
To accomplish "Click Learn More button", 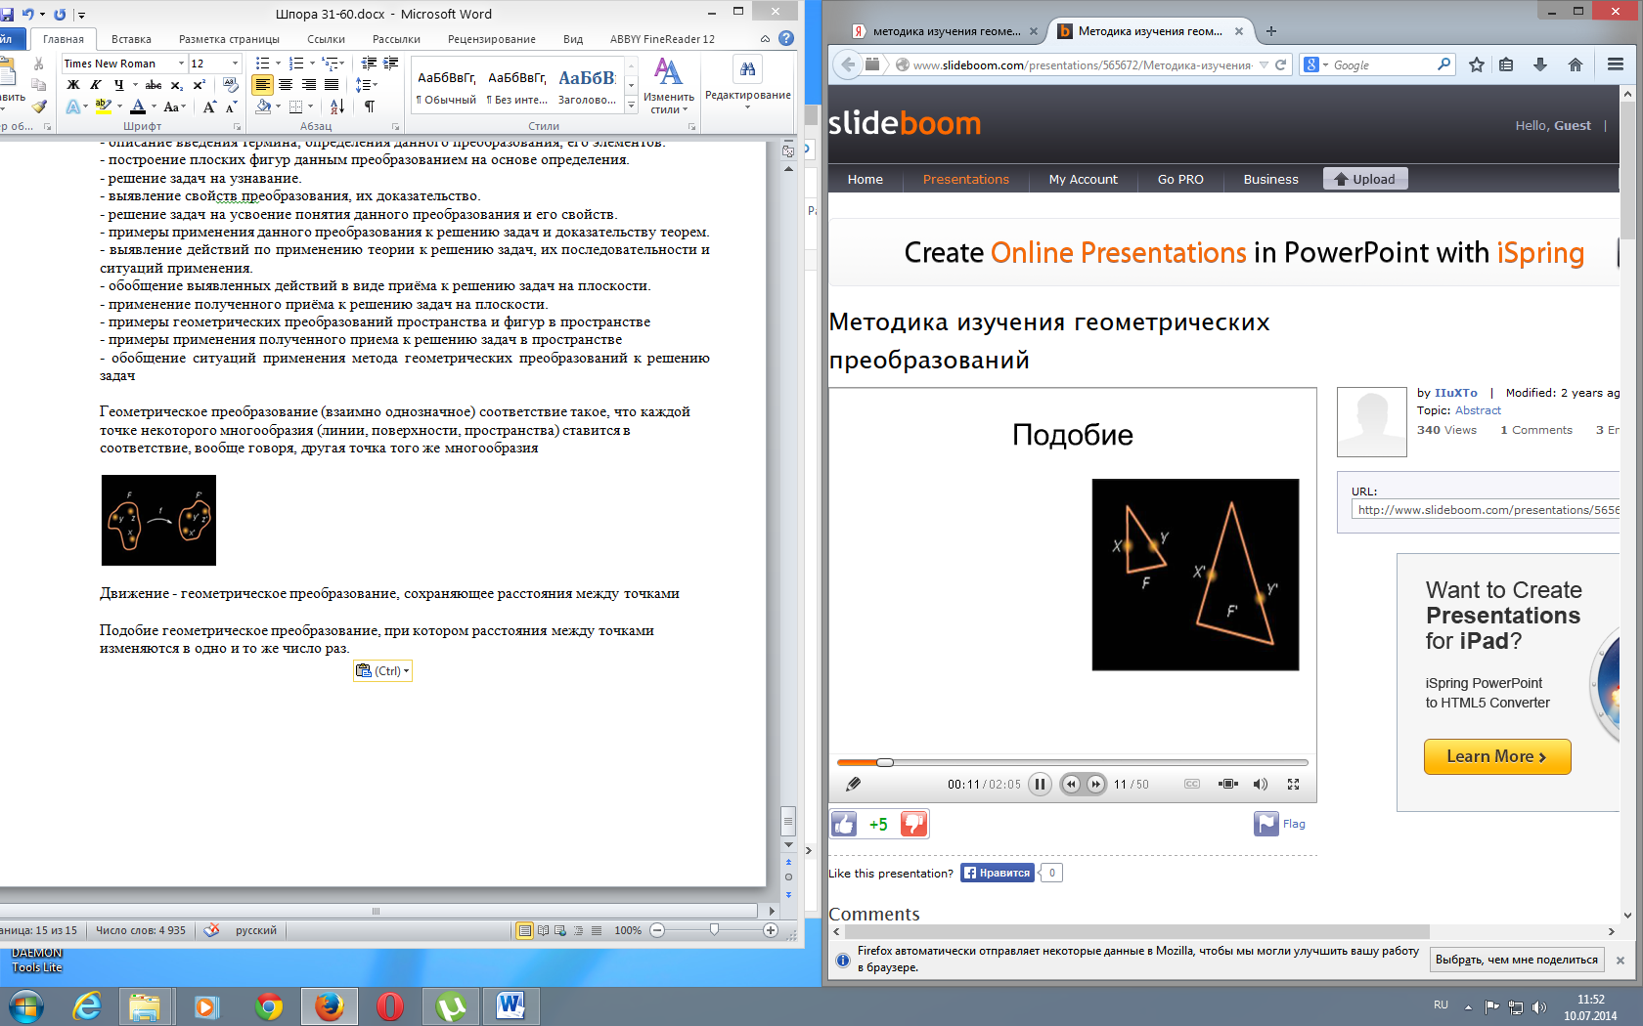I will (x=1497, y=756).
